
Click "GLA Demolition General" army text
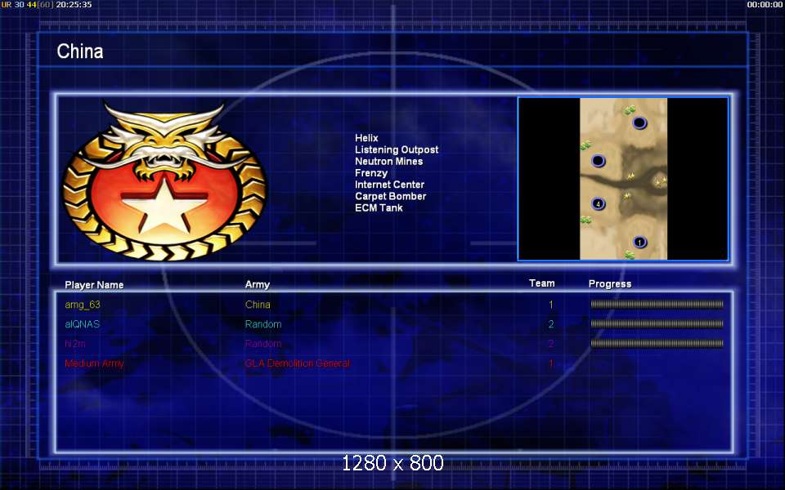coord(297,363)
